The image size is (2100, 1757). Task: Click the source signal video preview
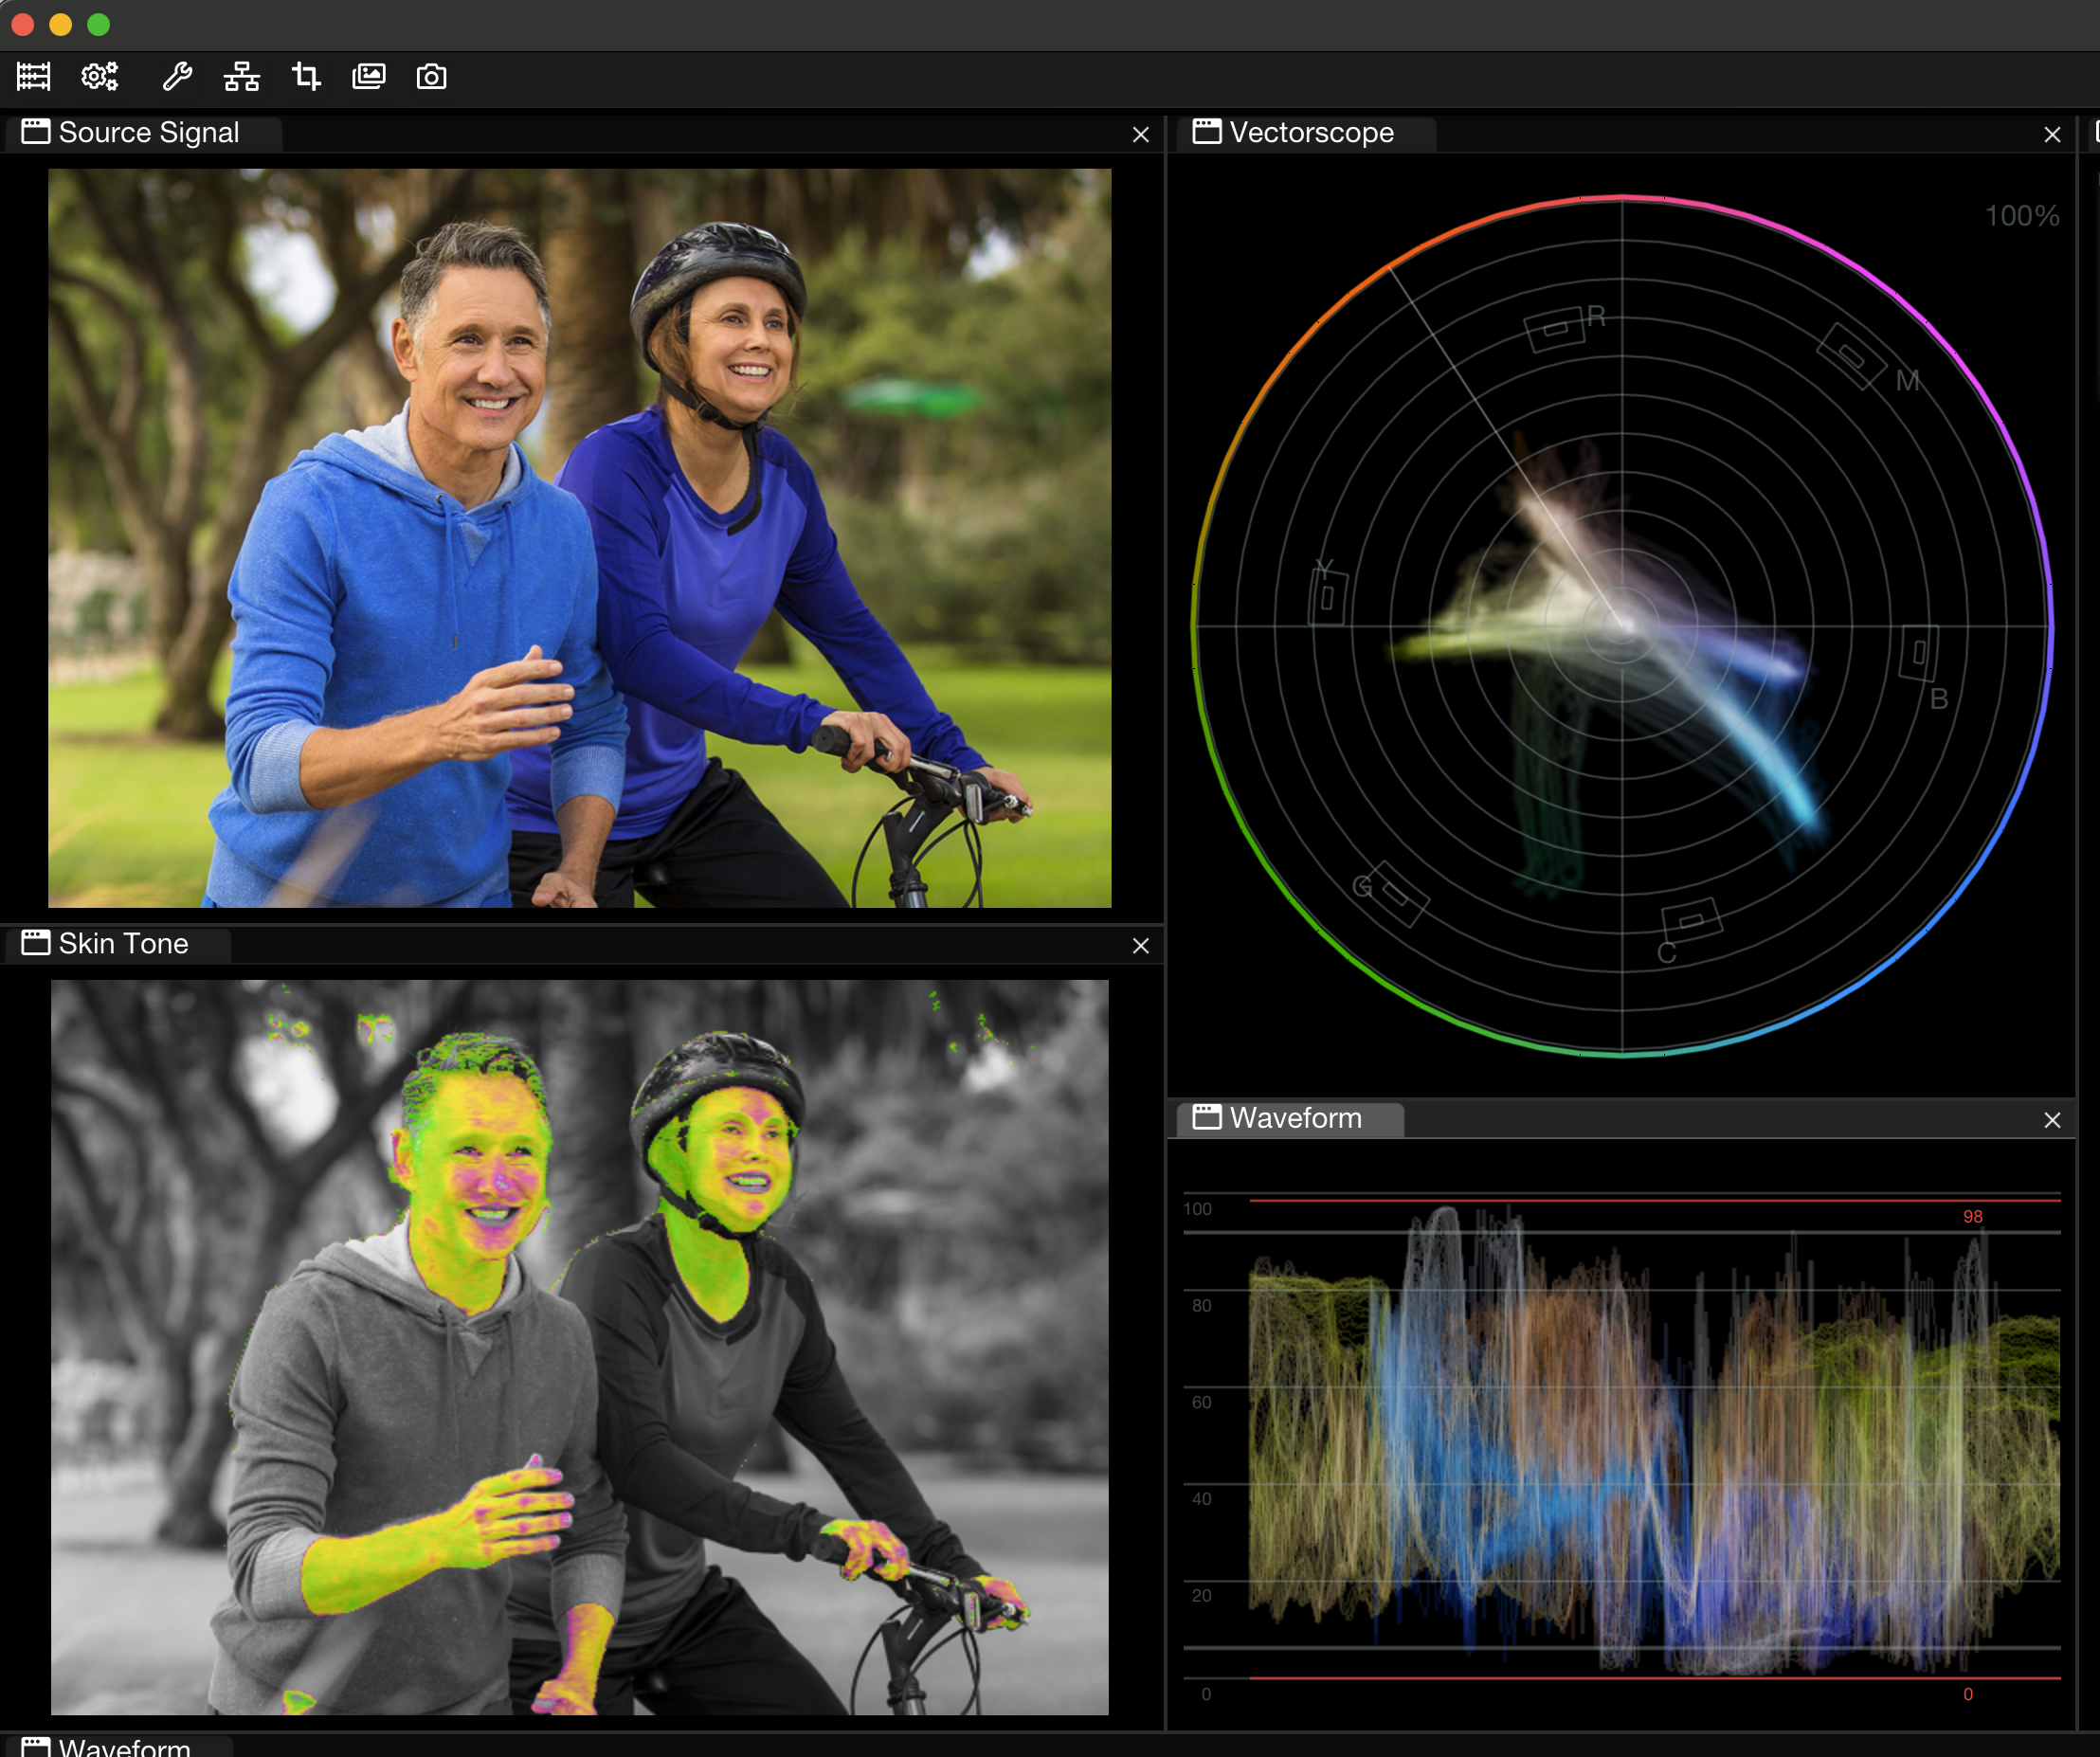point(580,538)
